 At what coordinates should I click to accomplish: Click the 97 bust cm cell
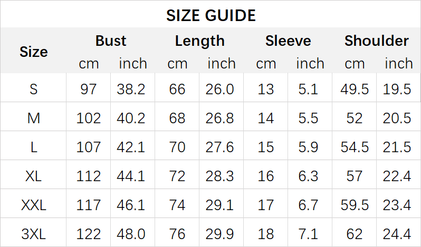point(89,89)
